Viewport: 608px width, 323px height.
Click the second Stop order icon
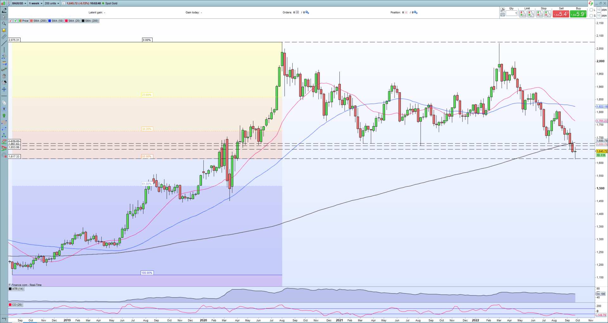coord(547,14)
